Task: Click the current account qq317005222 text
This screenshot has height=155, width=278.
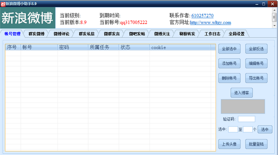Action: tap(134, 22)
